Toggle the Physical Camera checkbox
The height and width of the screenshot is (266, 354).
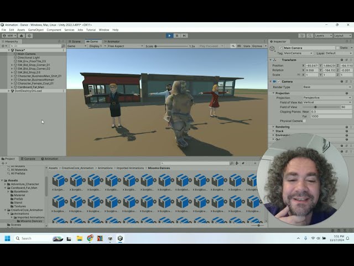pos(304,121)
